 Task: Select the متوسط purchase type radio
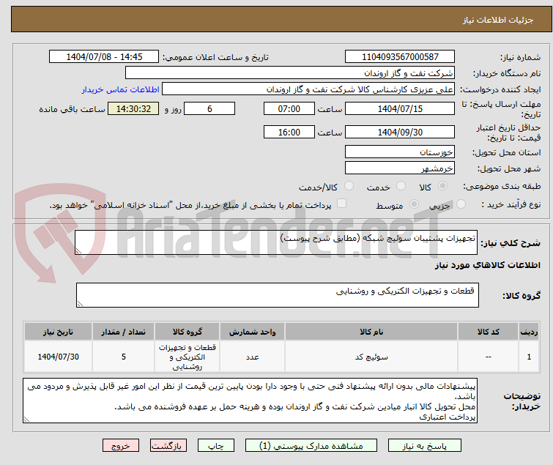pos(414,204)
